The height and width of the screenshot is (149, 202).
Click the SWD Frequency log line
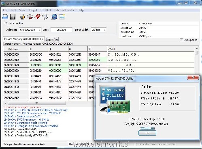tap(26, 119)
